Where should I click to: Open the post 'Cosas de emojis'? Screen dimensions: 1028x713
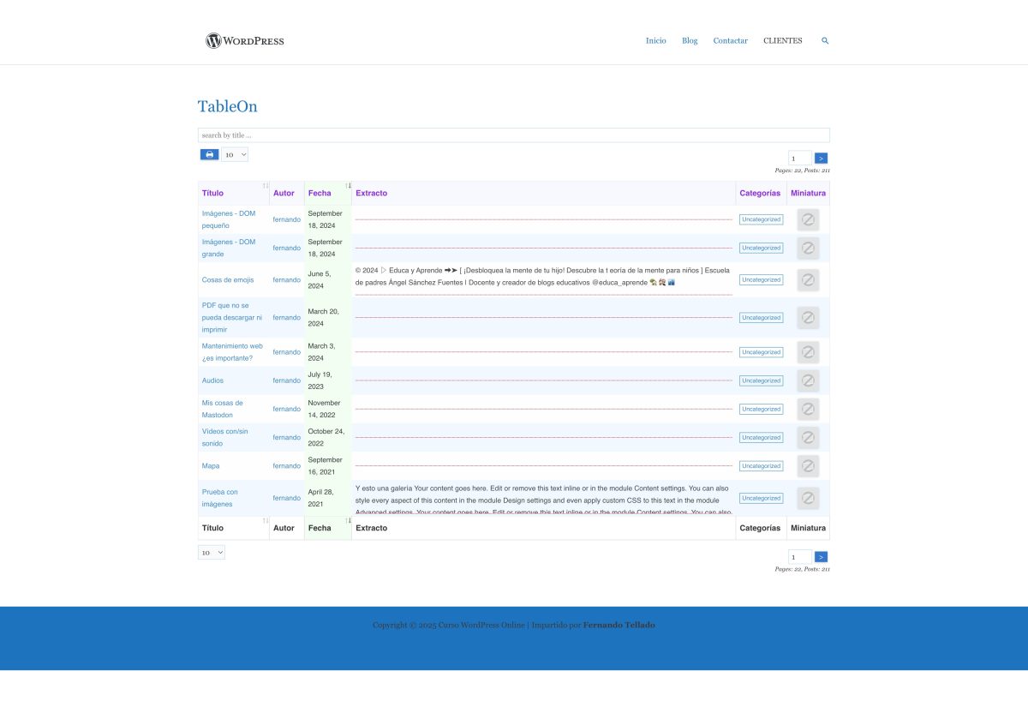pos(228,280)
